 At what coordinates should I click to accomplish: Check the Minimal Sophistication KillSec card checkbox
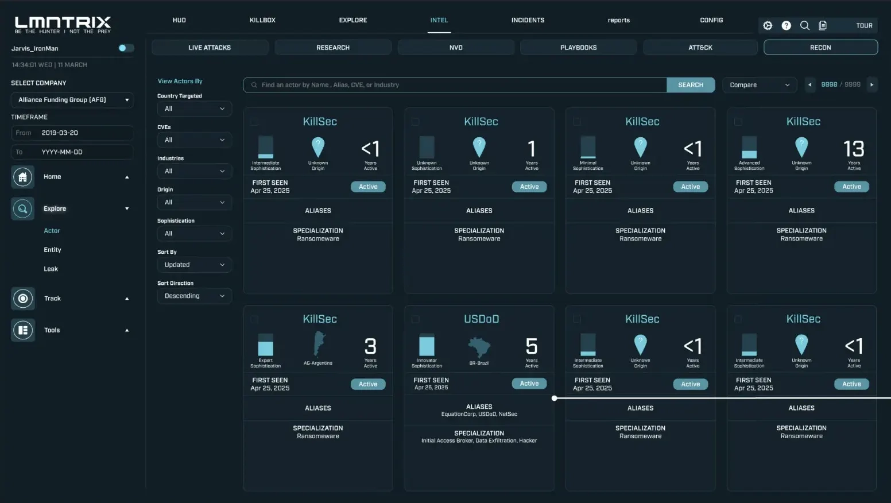577,122
